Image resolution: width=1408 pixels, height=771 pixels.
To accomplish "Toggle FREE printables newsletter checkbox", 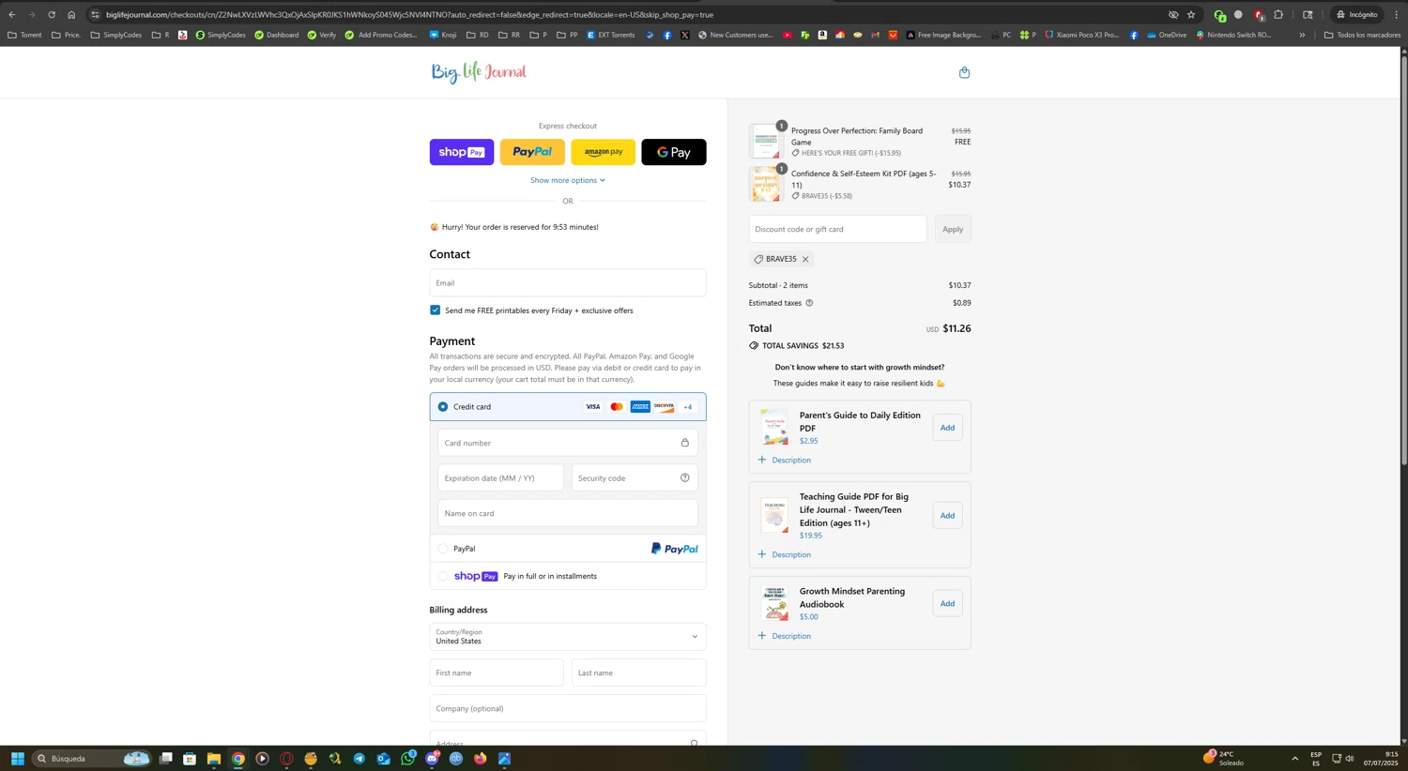I will tap(435, 310).
